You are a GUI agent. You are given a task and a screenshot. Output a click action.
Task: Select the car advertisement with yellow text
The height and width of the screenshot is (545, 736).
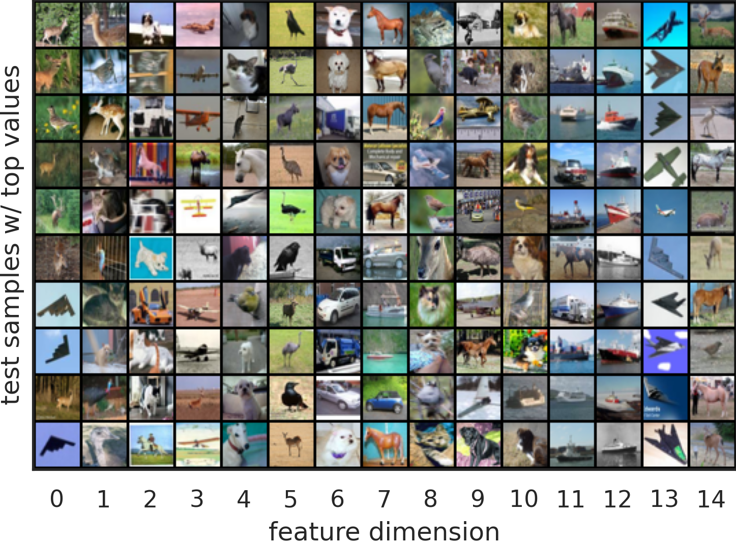click(x=385, y=165)
